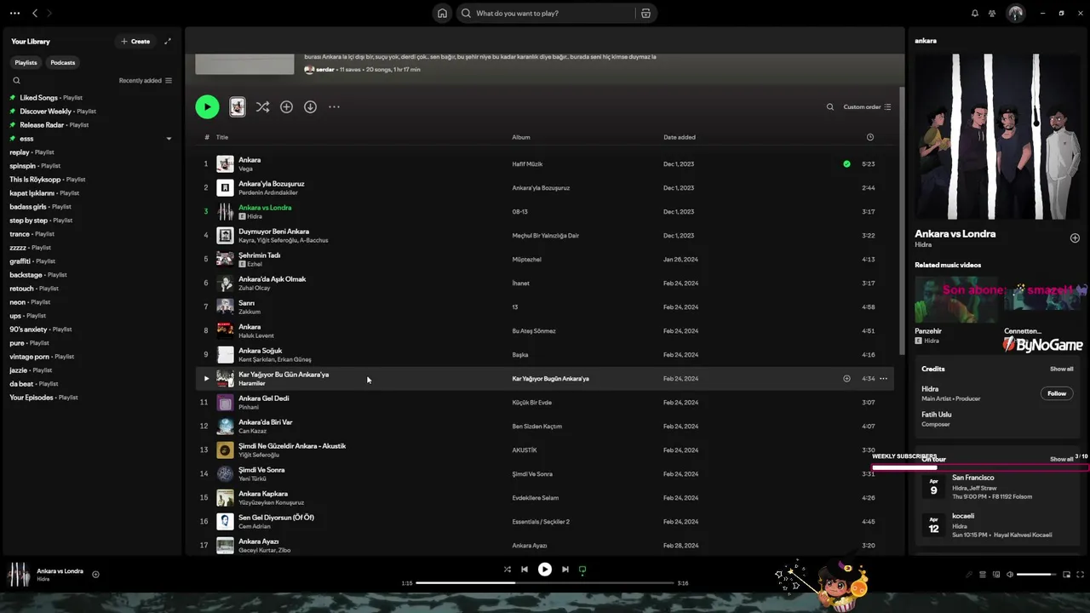This screenshot has width=1090, height=613.
Task: Click the add-to-library icon for the playlist
Action: tap(286, 106)
